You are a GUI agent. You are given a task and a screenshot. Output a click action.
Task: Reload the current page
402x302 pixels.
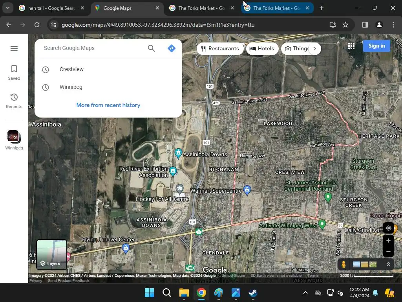(37, 25)
